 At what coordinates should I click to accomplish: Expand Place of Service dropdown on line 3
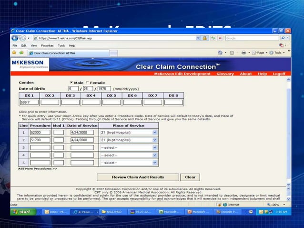154,147
